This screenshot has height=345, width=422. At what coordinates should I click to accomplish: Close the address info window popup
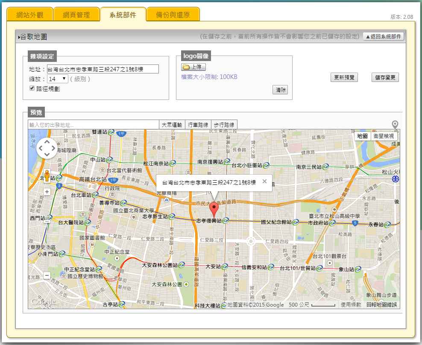[264, 181]
